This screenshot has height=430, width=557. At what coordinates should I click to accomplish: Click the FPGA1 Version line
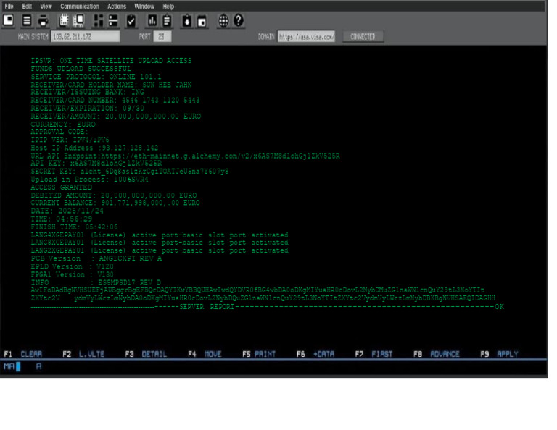pyautogui.click(x=72, y=274)
